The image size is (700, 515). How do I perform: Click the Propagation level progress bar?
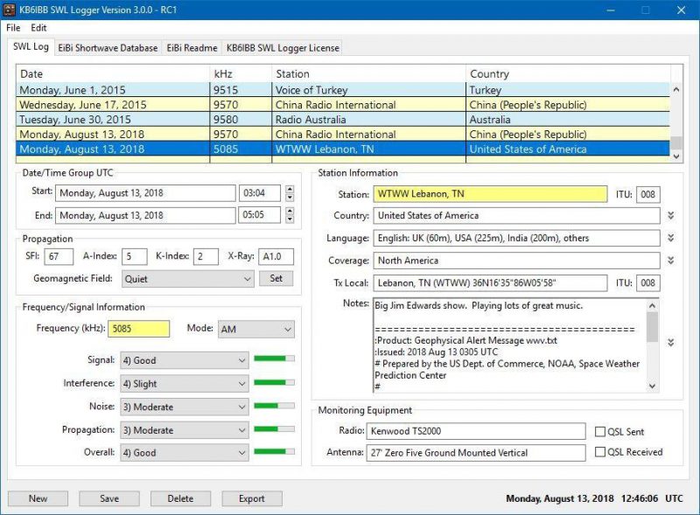pos(274,428)
